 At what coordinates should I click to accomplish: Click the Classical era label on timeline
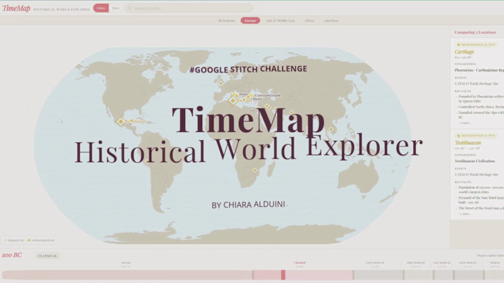point(300,263)
